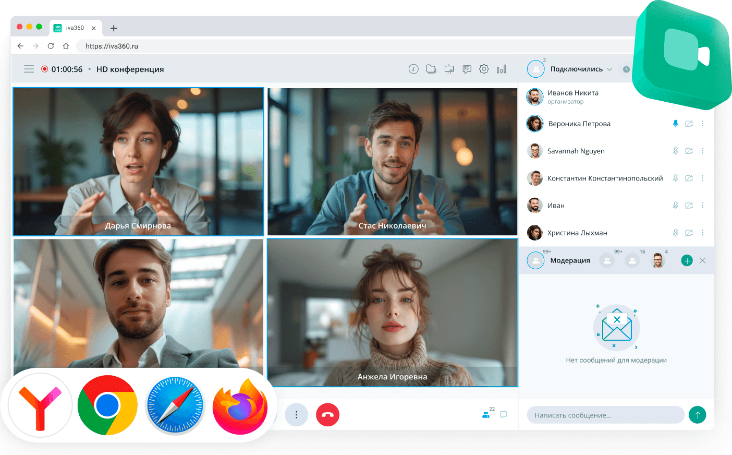Open options menu for Savannah Nguyen
The height and width of the screenshot is (455, 732).
702,151
